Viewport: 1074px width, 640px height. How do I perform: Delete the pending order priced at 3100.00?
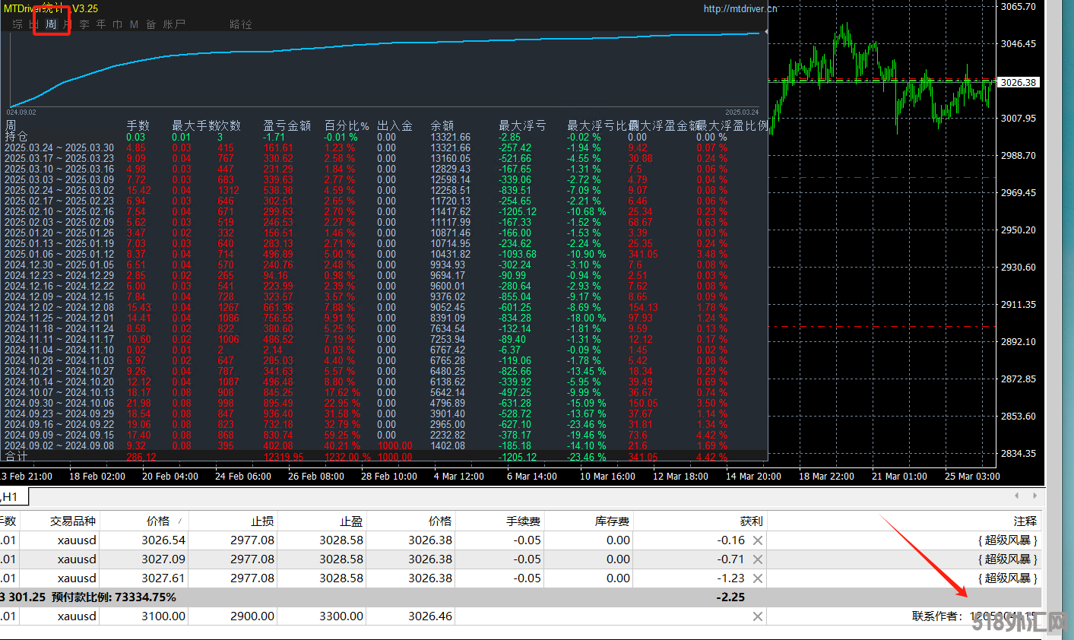757,616
